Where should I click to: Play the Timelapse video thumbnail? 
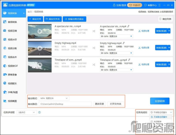[x=40, y=65]
